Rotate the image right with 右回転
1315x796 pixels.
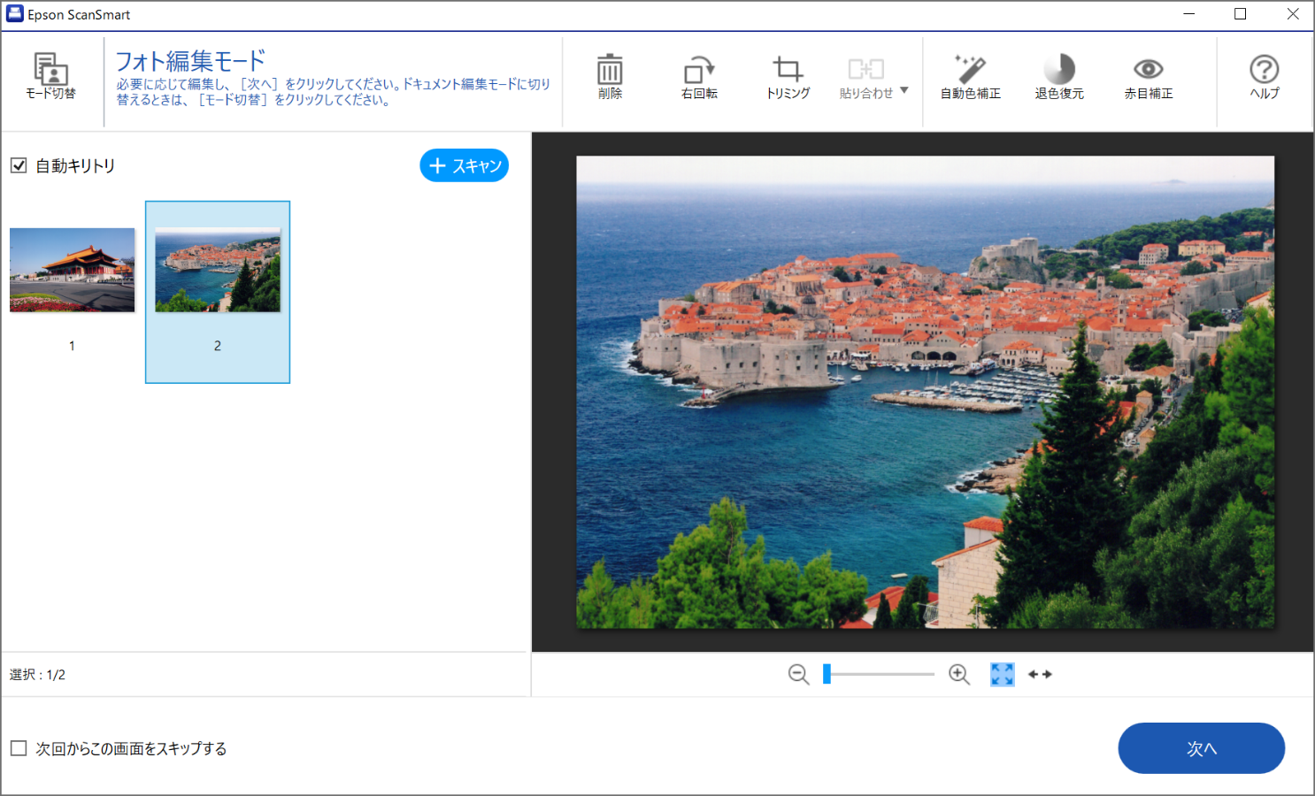[x=699, y=76]
